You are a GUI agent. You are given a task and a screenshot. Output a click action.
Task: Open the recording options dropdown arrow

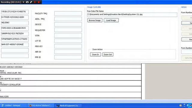(x=23, y=2)
